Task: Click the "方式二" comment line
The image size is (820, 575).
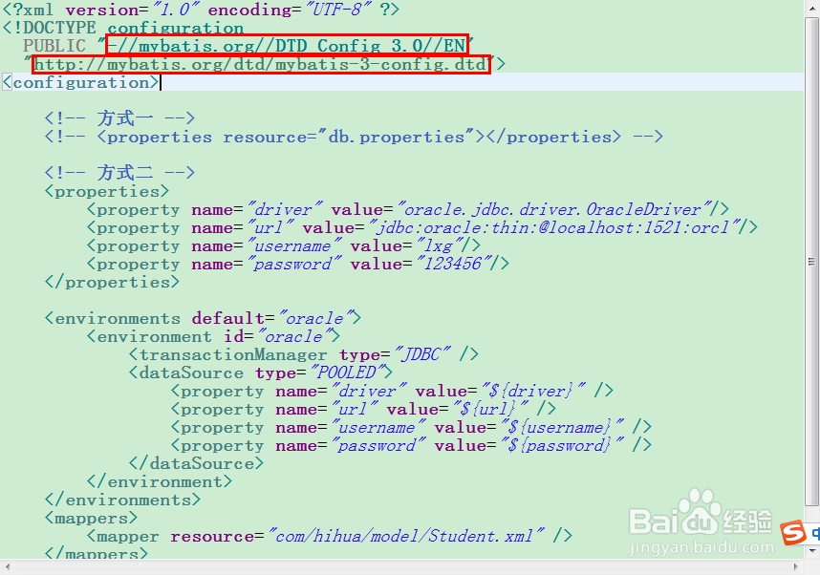Action: coord(119,173)
